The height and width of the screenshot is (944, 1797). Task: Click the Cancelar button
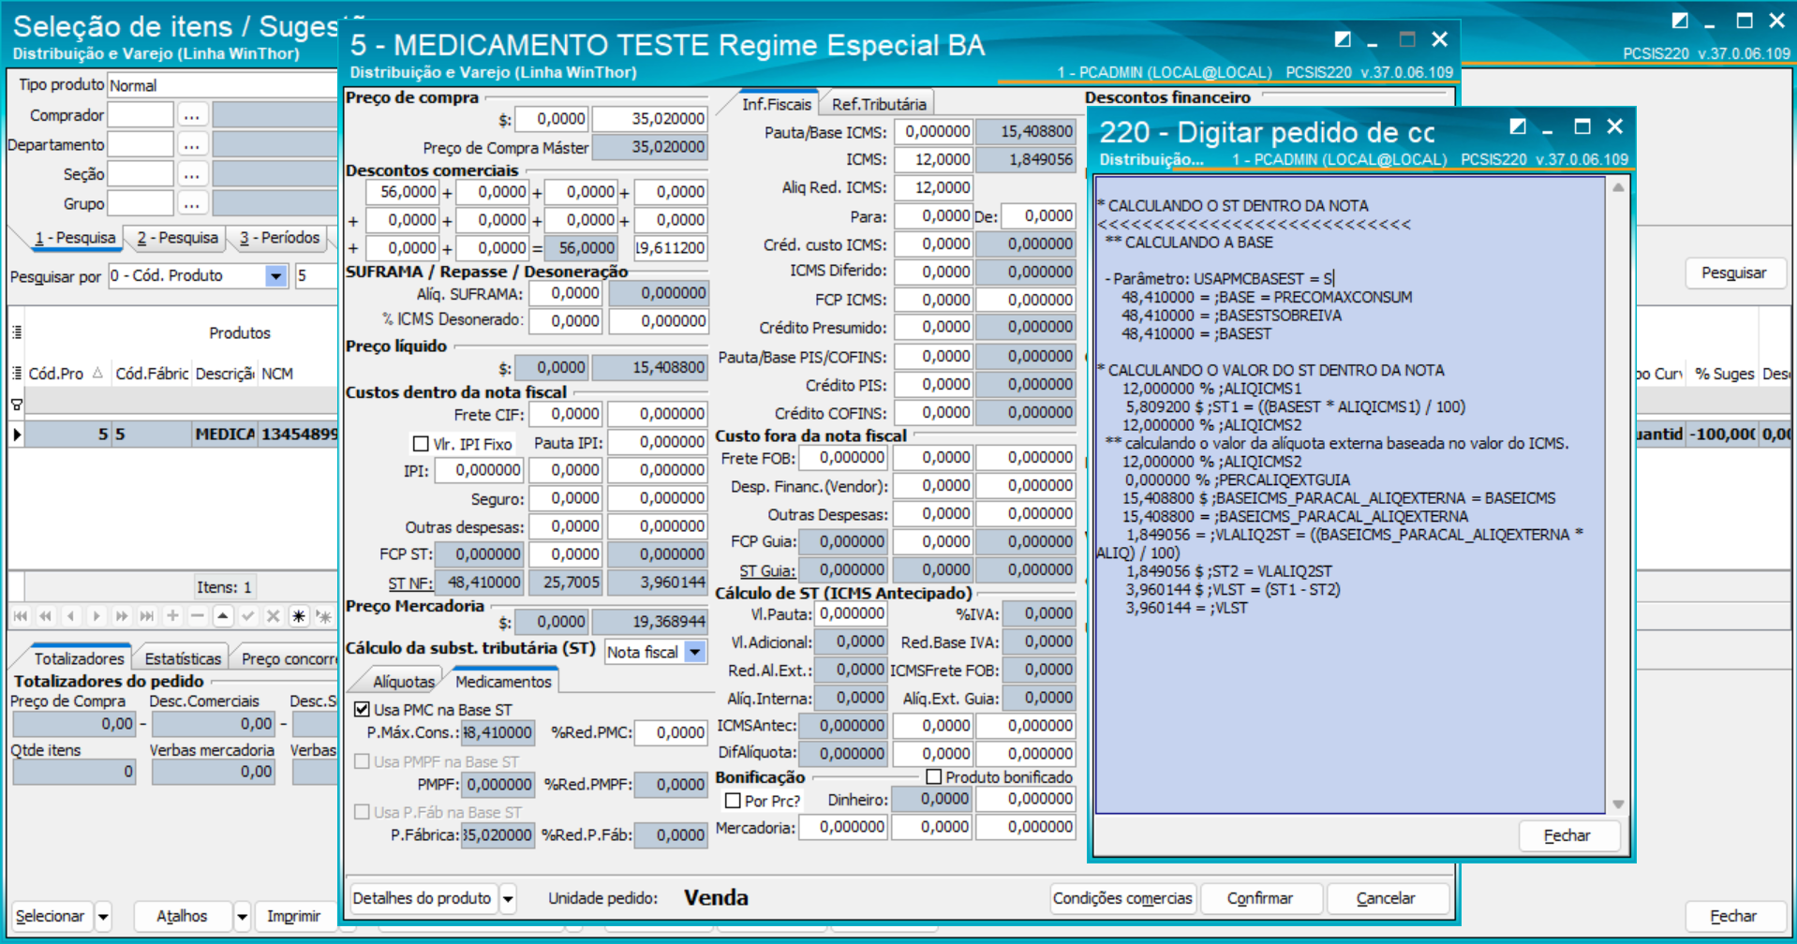tap(1386, 899)
